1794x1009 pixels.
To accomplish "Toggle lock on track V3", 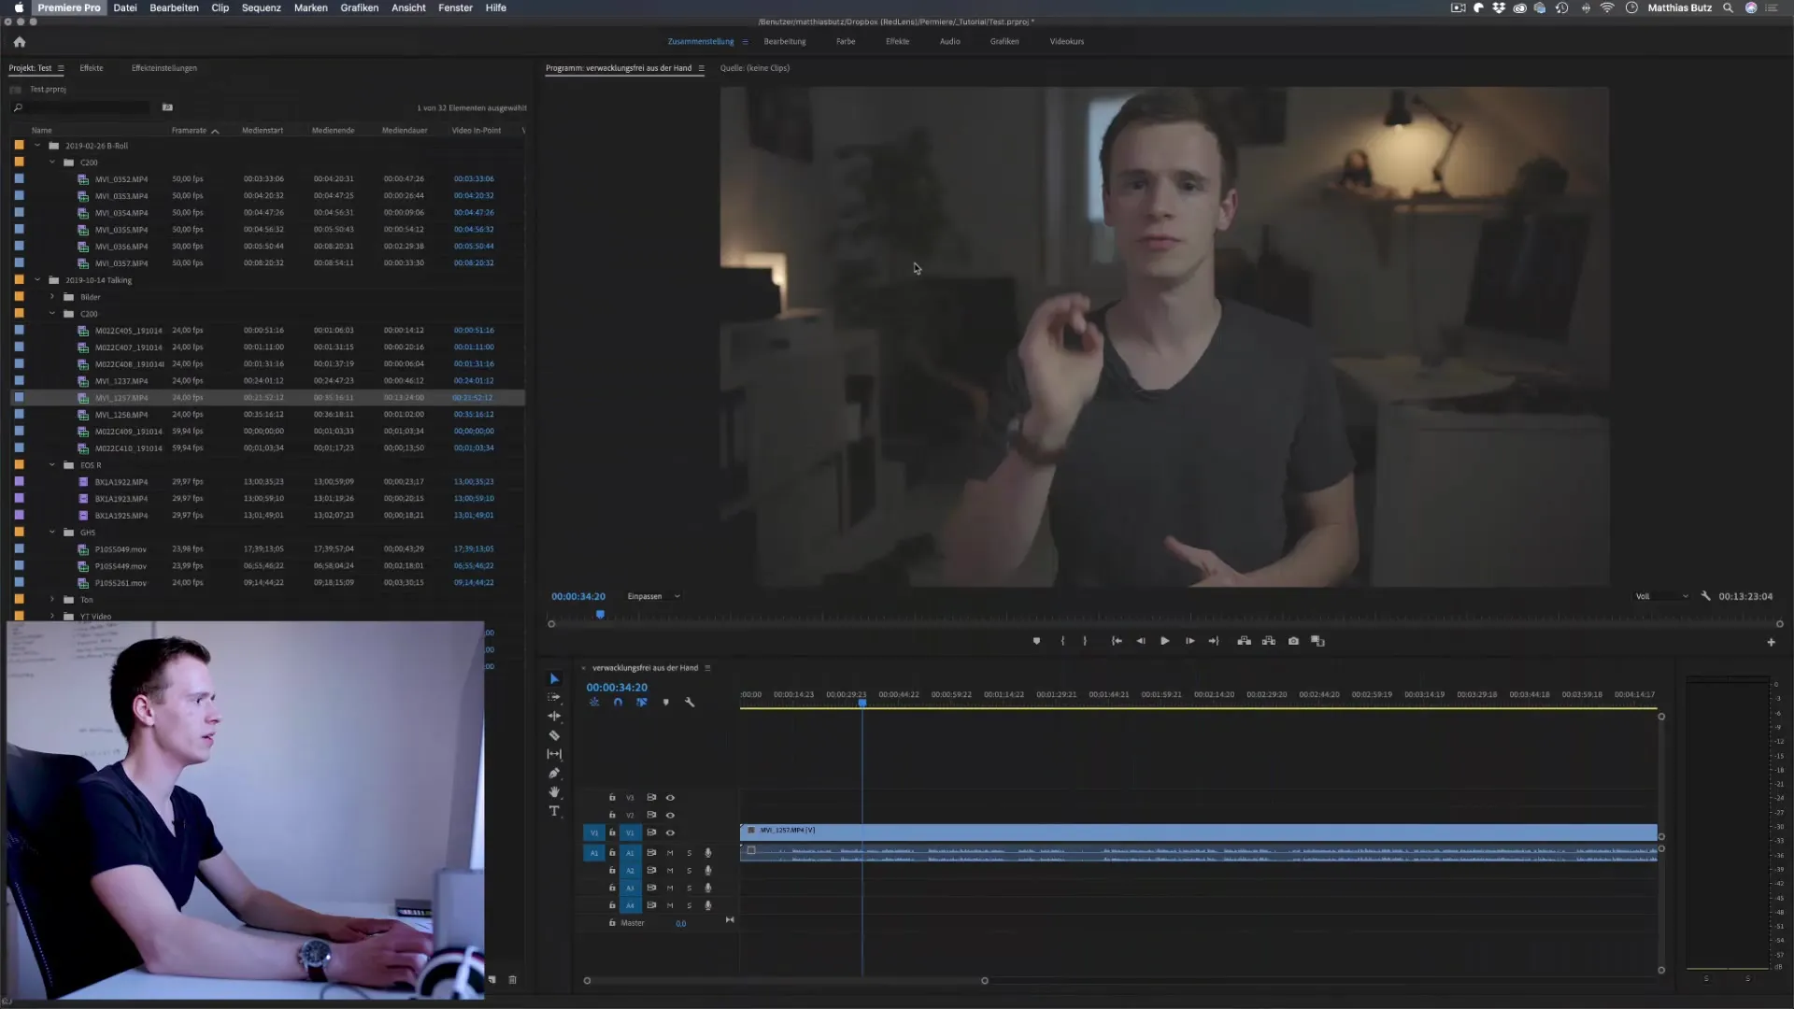I will point(612,798).
